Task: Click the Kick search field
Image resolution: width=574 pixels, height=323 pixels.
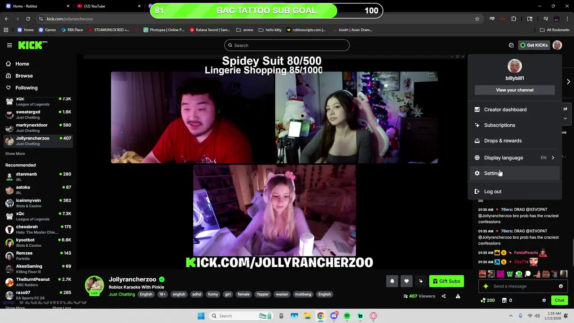Action: tap(287, 45)
